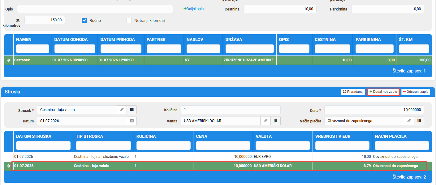Select the Sestanek cell in trips table
436x185 pixels.
click(32, 60)
